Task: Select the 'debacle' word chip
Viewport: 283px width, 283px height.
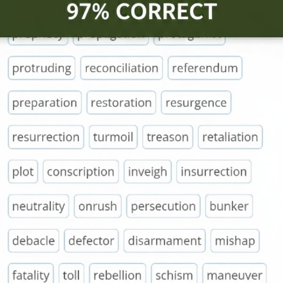Action: point(33,241)
